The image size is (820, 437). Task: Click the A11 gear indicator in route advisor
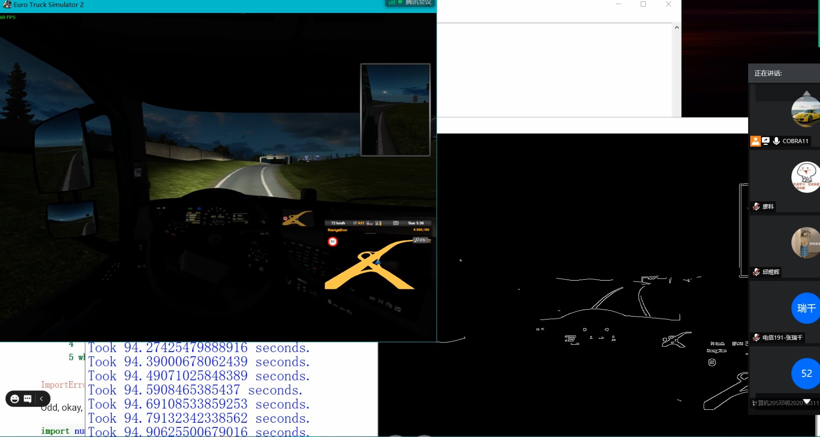click(359, 223)
